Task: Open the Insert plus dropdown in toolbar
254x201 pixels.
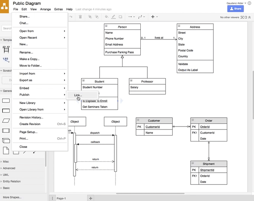Action: [x=154, y=17]
